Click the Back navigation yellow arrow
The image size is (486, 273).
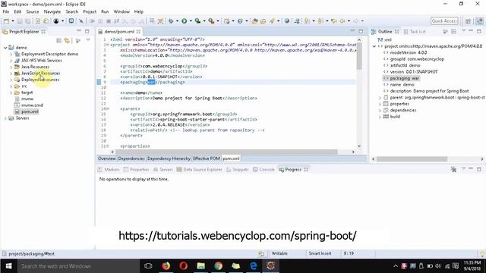(342, 21)
